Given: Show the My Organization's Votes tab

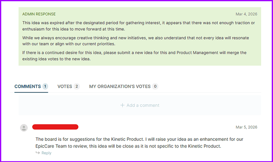Looking at the screenshot, I should coord(120,86).
